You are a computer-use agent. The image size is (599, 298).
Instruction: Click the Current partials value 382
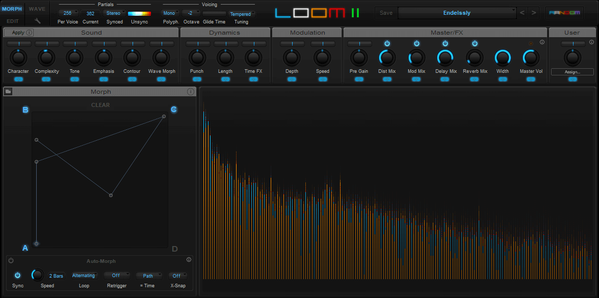pyautogui.click(x=91, y=13)
